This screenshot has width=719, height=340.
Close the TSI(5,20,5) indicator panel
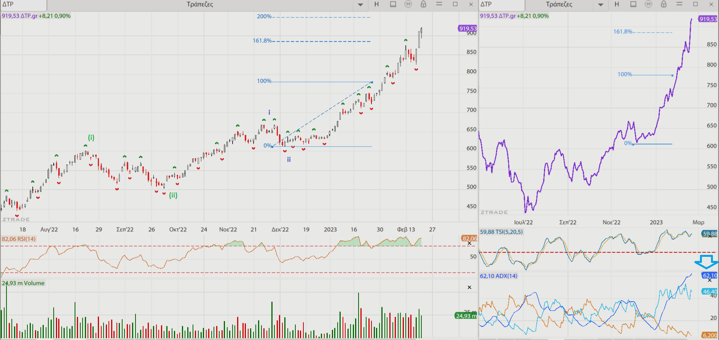pos(709,236)
